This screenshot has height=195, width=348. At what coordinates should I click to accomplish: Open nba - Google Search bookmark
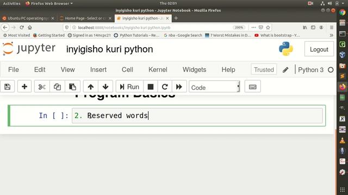pyautogui.click(x=183, y=35)
